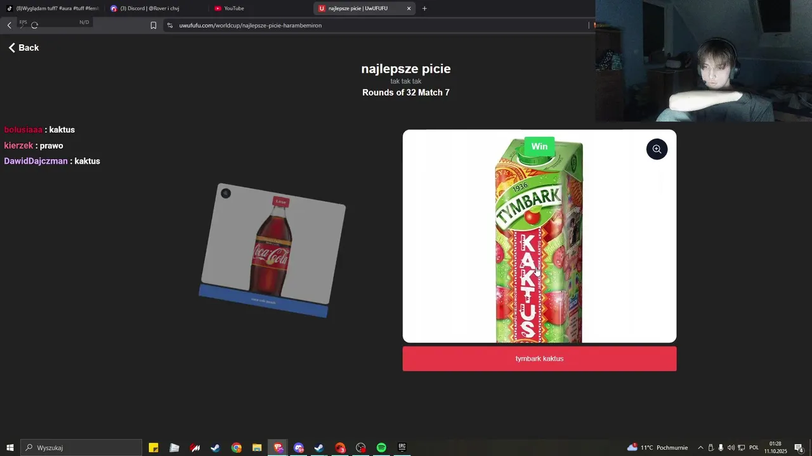Image resolution: width=812 pixels, height=456 pixels.
Task: Open the first Steam taskbar icon
Action: coord(216,448)
